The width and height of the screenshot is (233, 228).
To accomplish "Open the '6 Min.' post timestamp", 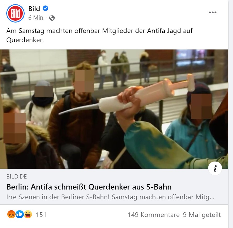I will point(37,18).
